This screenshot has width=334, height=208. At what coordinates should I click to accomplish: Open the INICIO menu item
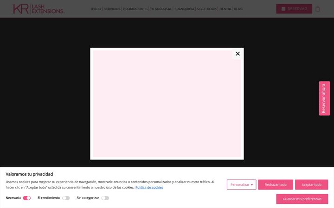click(96, 9)
